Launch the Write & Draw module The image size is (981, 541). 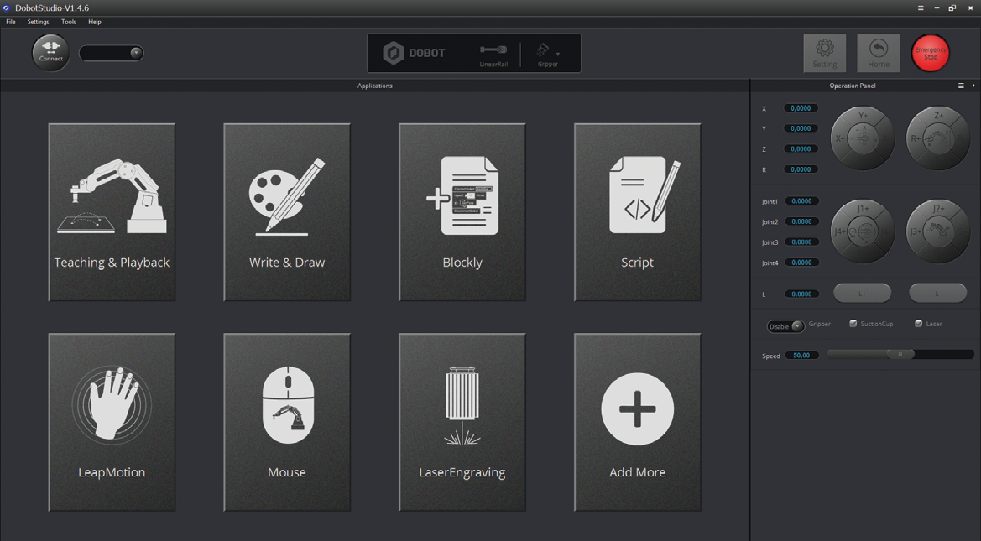pos(287,212)
